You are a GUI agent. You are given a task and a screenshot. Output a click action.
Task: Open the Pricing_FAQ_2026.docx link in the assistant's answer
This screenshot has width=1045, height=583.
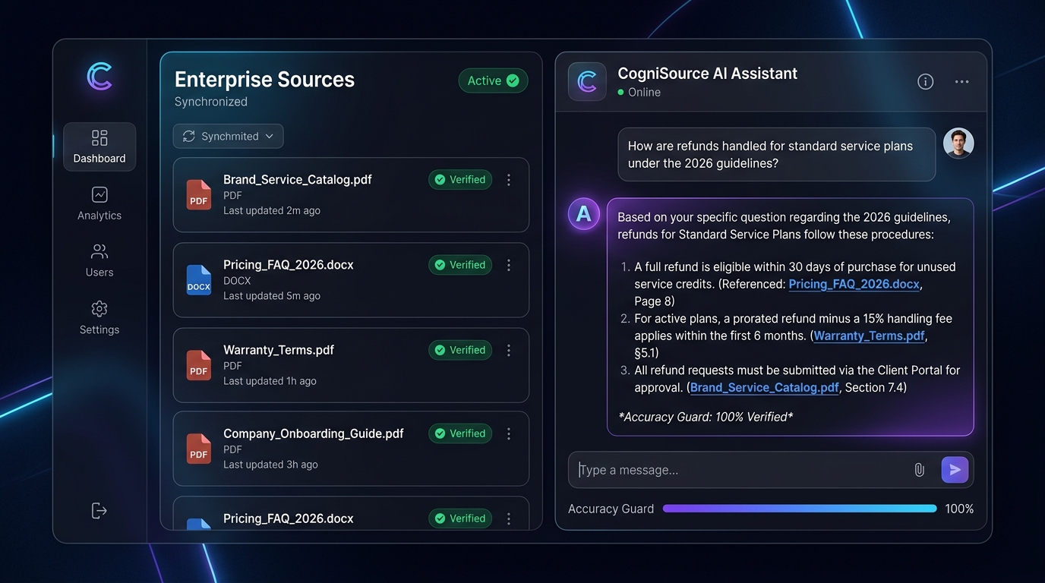coord(854,284)
